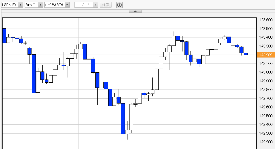Click the 143.500 price axis label

click(266, 29)
